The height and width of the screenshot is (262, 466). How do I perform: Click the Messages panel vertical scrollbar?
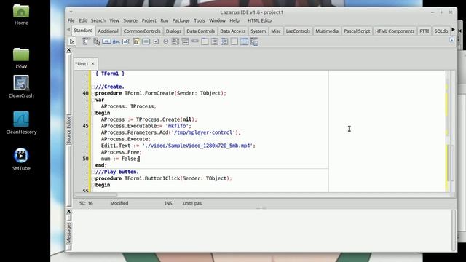(x=454, y=231)
